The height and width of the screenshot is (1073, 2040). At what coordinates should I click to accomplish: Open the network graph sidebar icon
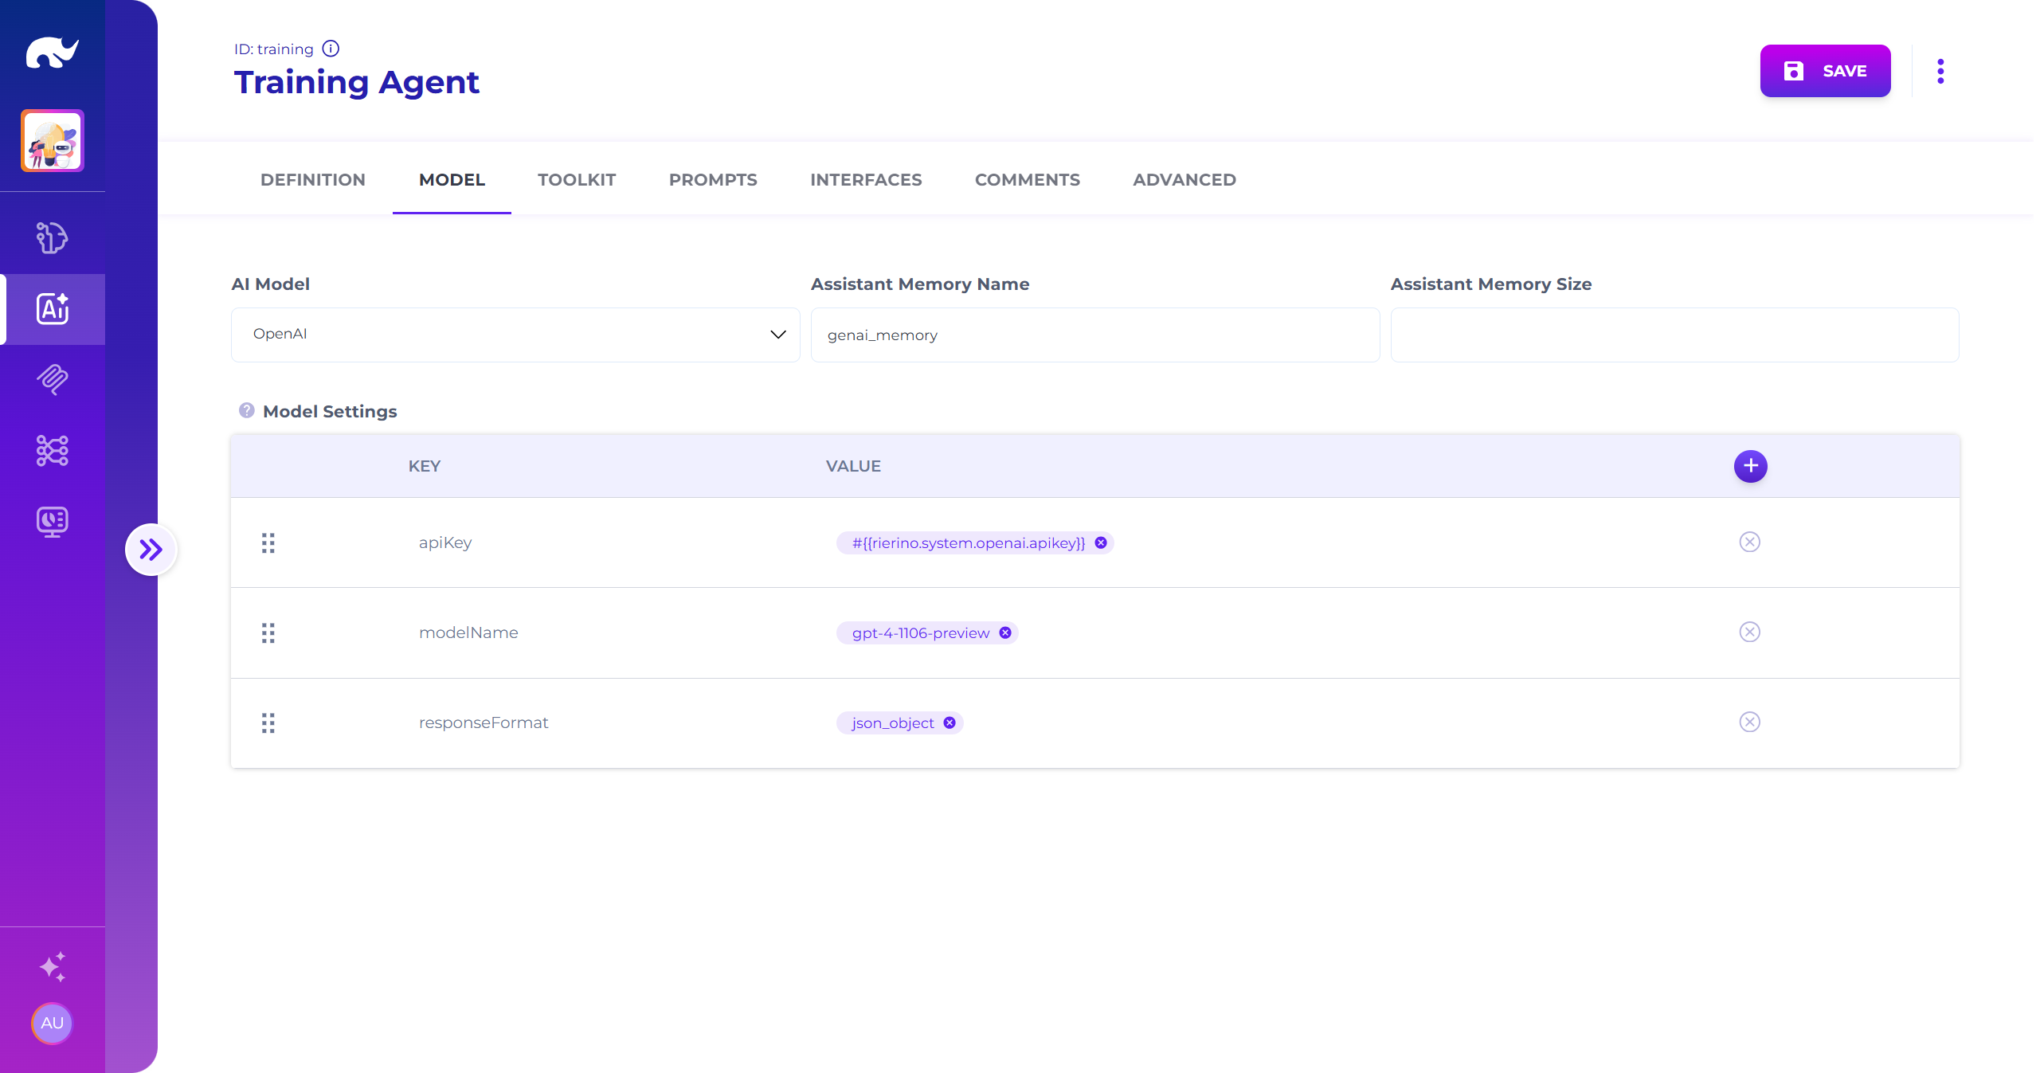point(52,451)
